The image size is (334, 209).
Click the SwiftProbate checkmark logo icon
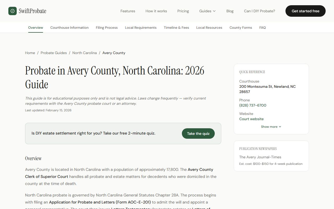[13, 11]
